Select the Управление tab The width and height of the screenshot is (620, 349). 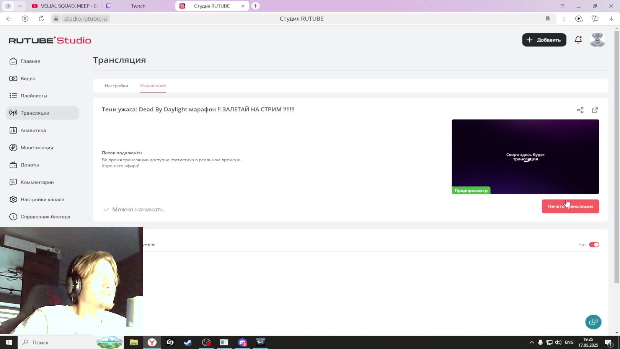153,86
